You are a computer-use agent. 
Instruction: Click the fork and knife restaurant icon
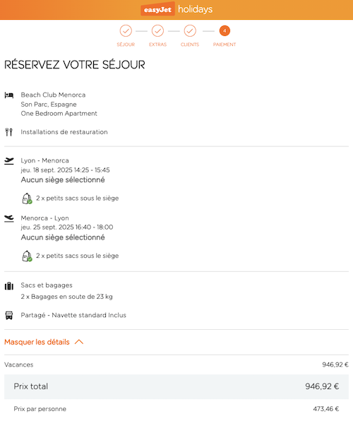(x=9, y=132)
